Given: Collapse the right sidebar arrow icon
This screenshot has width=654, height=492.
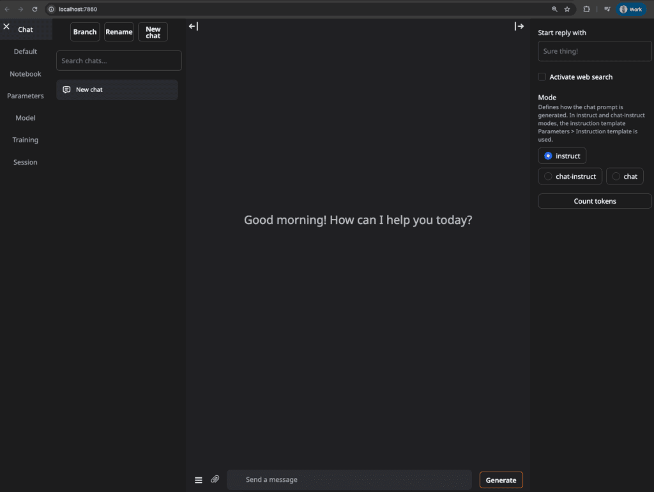Looking at the screenshot, I should pyautogui.click(x=519, y=26).
